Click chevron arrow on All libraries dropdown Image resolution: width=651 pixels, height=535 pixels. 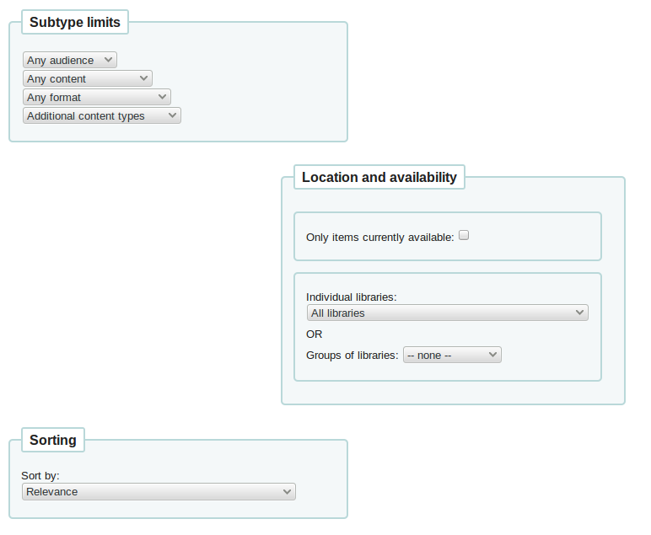coord(579,313)
